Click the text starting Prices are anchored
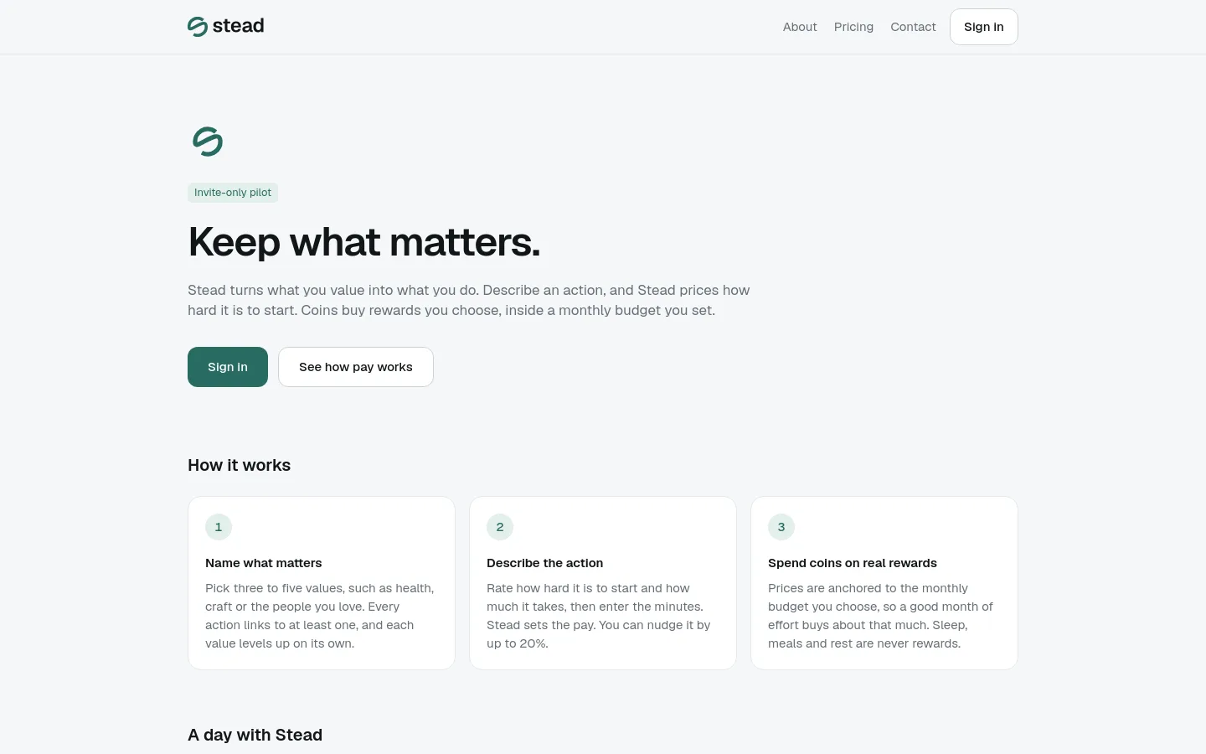The width and height of the screenshot is (1206, 754). pyautogui.click(x=881, y=616)
